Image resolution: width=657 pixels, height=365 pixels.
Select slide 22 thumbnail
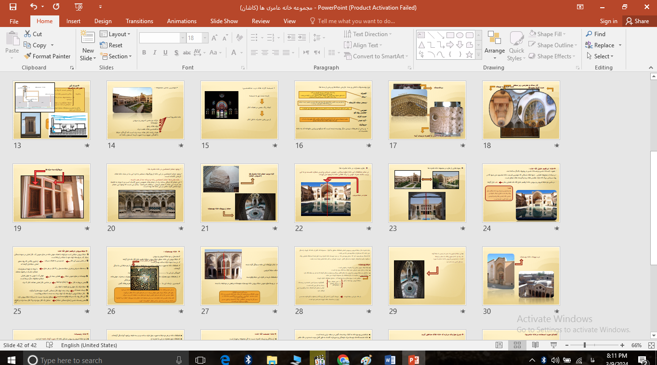click(333, 193)
